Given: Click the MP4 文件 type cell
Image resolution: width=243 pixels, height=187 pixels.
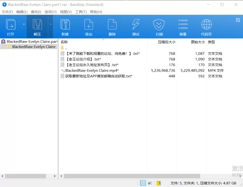Looking at the screenshot, I should 216,71.
